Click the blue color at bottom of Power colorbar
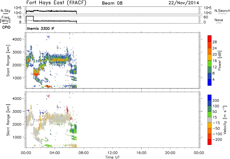Viewport: 230px width, 159px height. 210,83
